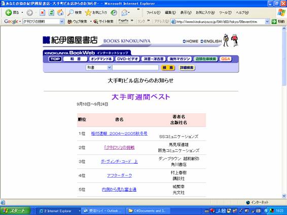Follow the HOME link

tap(191, 41)
